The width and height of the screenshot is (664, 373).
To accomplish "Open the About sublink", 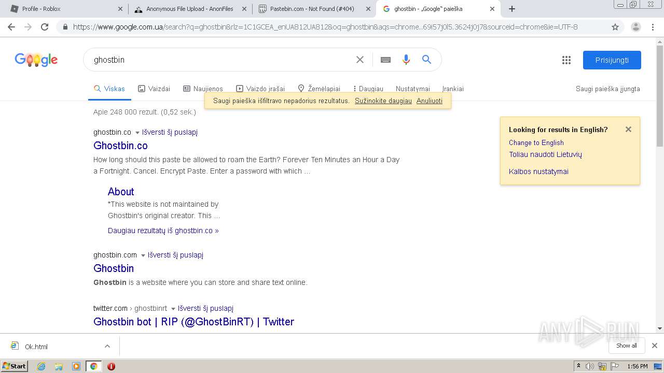I will click(x=121, y=192).
